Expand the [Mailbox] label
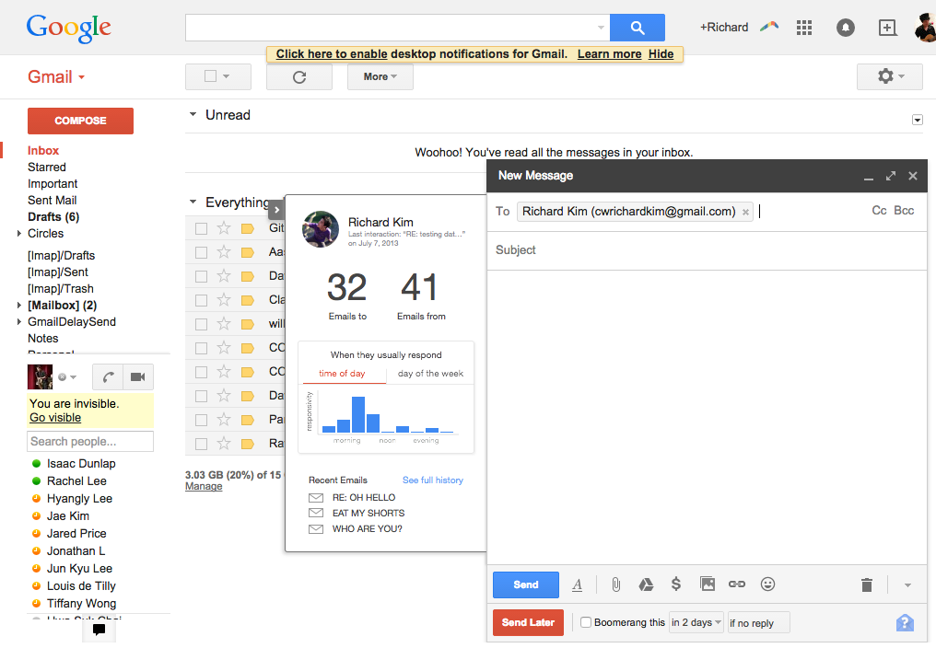This screenshot has width=936, height=648. [x=19, y=305]
